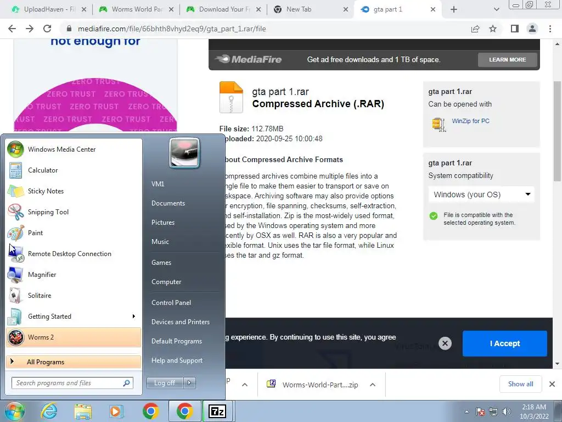Click I Accept cookie button
Screen dimensions: 562x422
point(505,343)
